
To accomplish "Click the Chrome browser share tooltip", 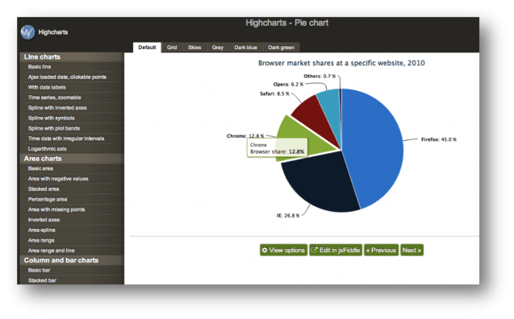I will coord(277,148).
